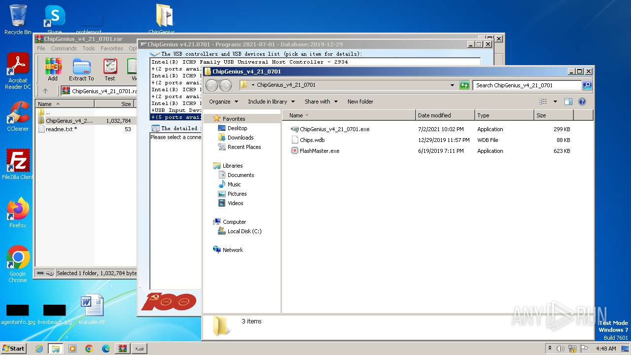Open Include in library dropdown
The image size is (631, 355).
271,102
